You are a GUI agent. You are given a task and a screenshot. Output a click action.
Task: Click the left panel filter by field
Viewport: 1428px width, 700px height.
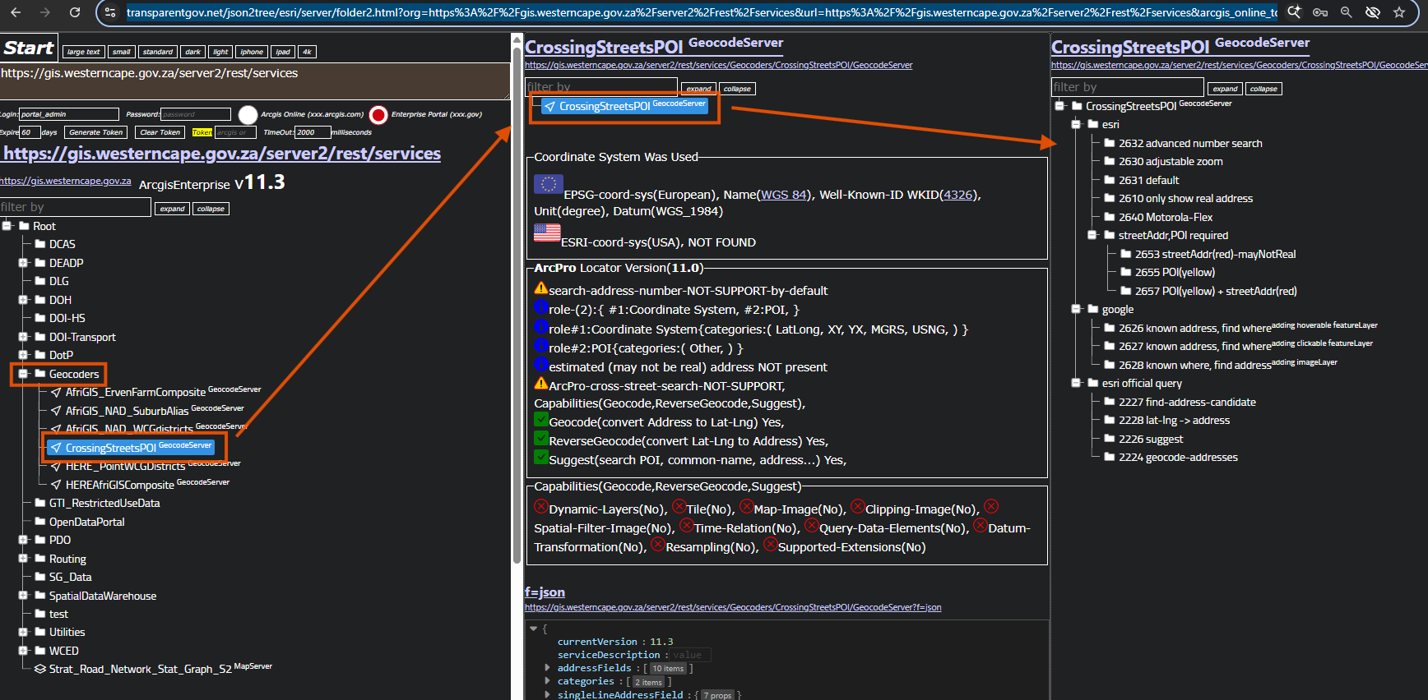(x=75, y=207)
